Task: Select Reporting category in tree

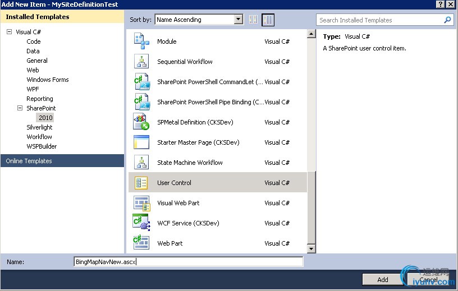Action: point(40,99)
